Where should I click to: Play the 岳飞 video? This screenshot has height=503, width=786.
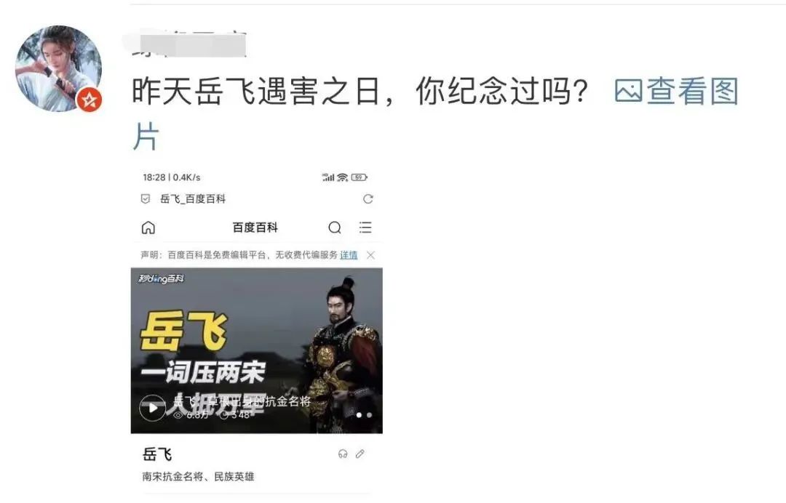(152, 408)
